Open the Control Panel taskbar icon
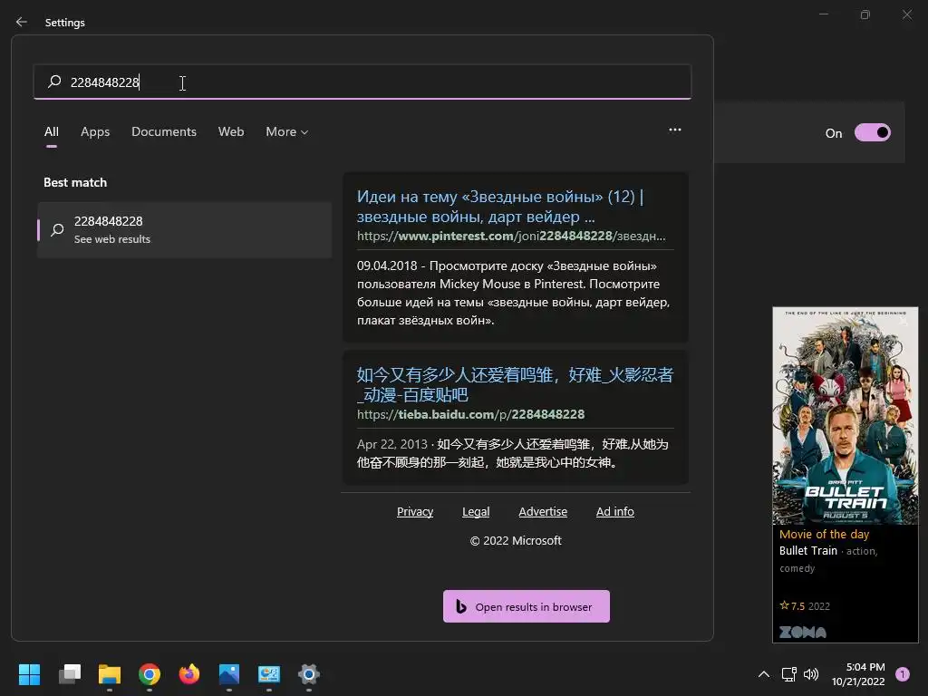The height and width of the screenshot is (696, 928). click(x=268, y=673)
